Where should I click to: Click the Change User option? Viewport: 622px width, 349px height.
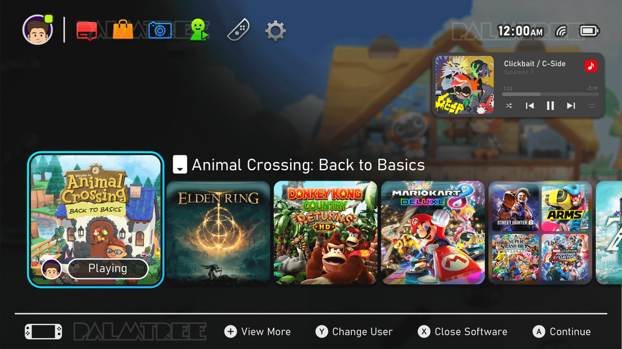(354, 332)
